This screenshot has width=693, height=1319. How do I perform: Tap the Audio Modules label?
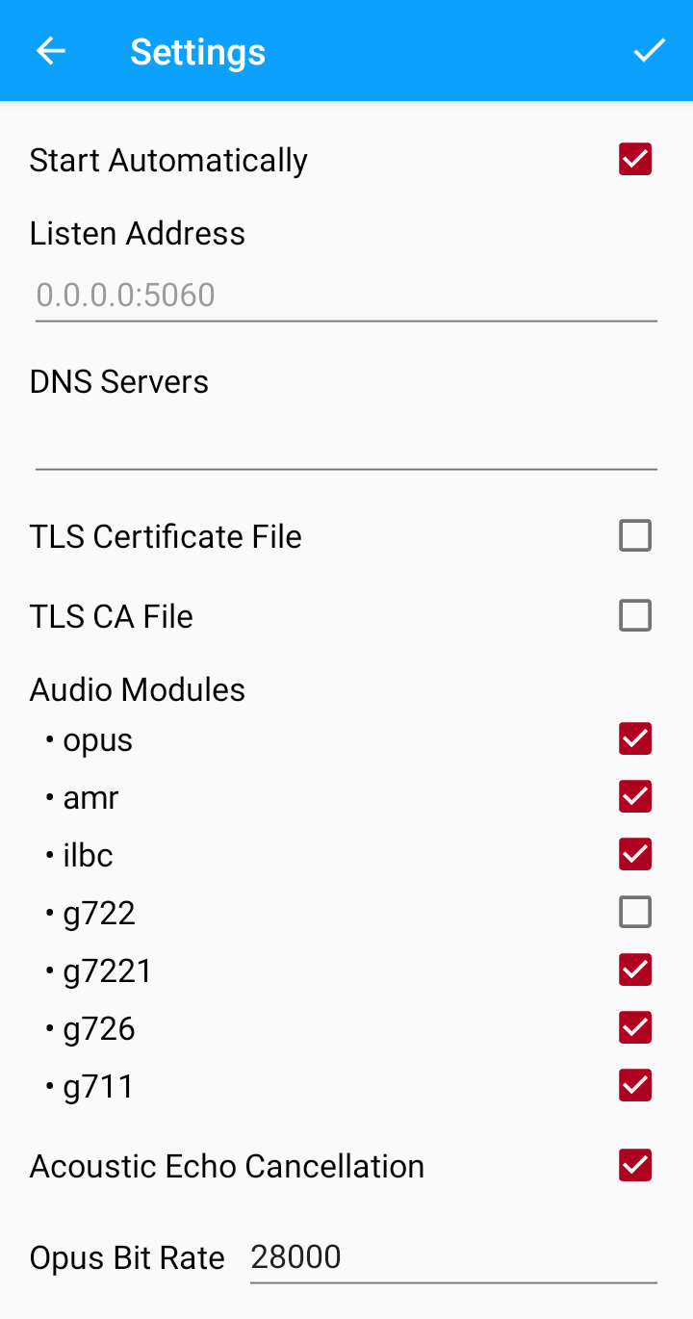click(x=138, y=689)
